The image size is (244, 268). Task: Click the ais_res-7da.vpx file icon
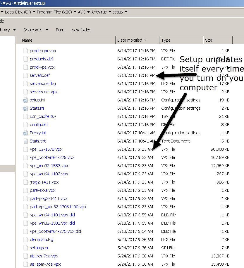(x=25, y=256)
